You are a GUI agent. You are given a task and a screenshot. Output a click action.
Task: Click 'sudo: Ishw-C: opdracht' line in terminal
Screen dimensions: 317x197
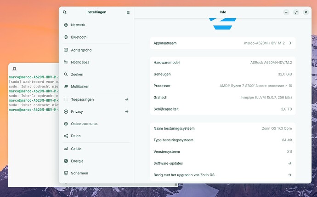[x=34, y=96]
